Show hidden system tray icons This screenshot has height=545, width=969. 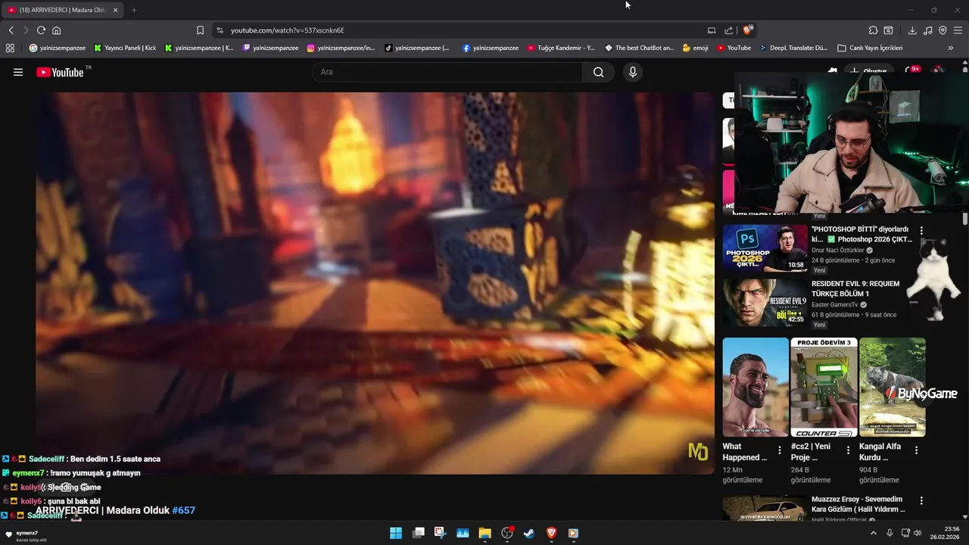tap(873, 533)
